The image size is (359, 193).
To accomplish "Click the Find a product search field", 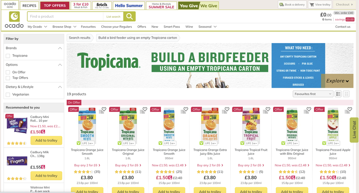I will tap(65, 16).
